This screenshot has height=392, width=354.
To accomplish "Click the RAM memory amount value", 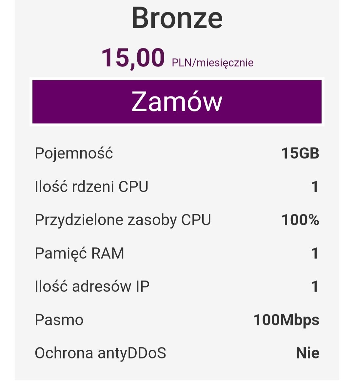I will (x=314, y=253).
